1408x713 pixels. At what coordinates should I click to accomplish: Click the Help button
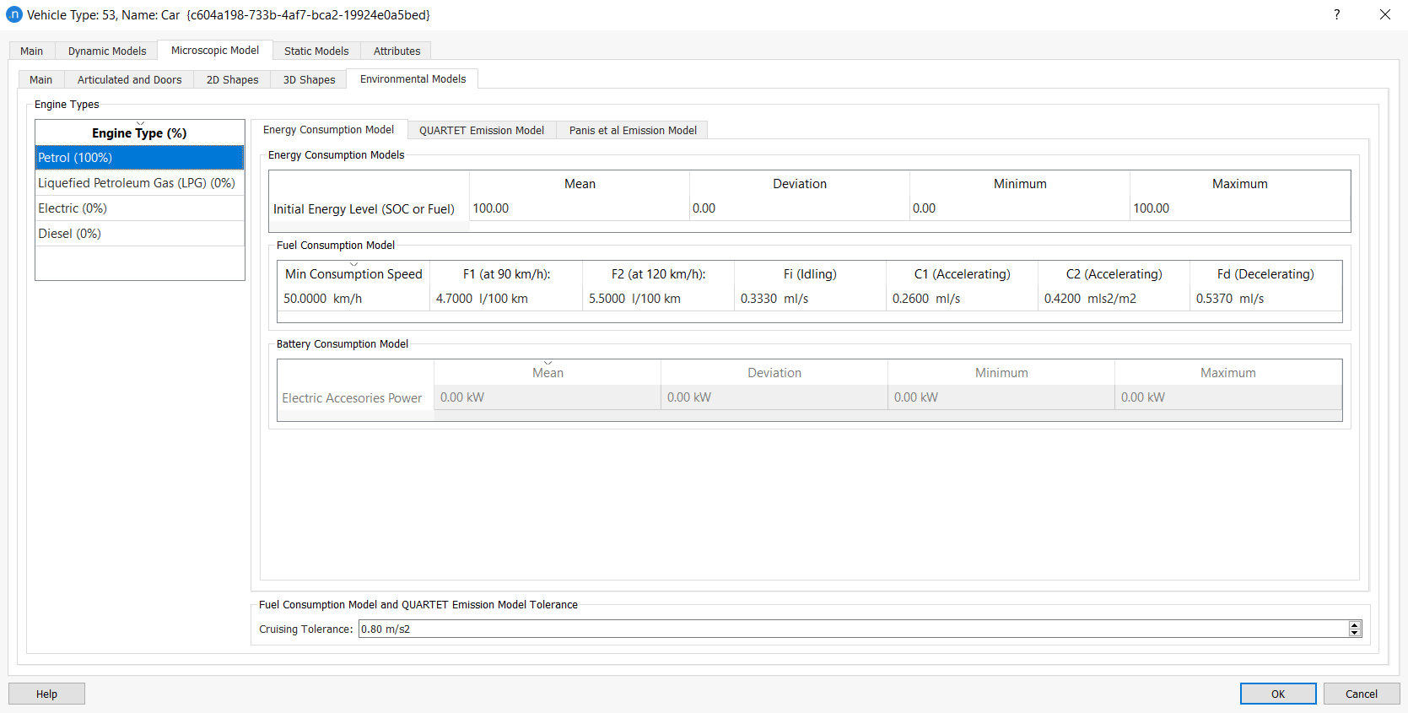tap(46, 694)
